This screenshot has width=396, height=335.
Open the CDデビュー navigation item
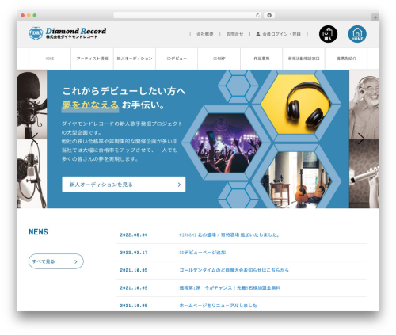[x=177, y=59]
